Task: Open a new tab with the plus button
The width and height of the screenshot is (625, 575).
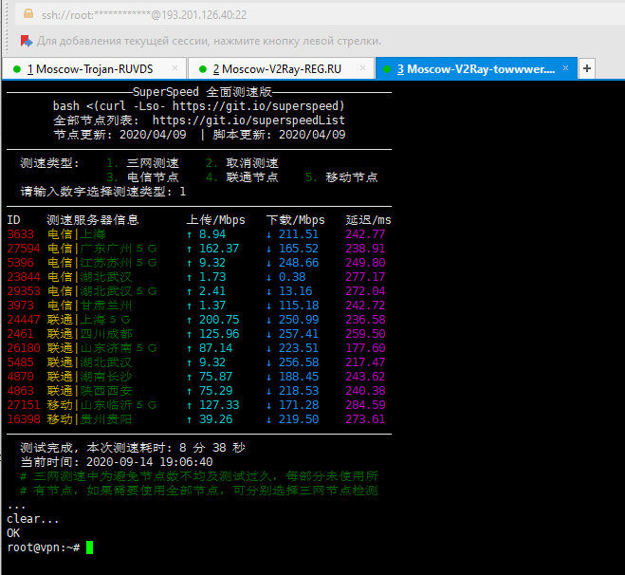Action: 587,69
